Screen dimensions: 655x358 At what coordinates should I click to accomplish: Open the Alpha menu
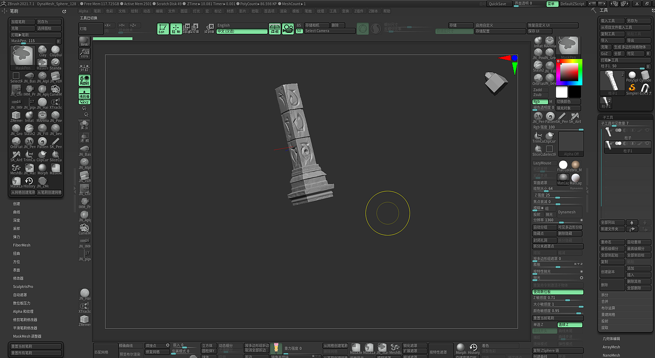tap(83, 11)
